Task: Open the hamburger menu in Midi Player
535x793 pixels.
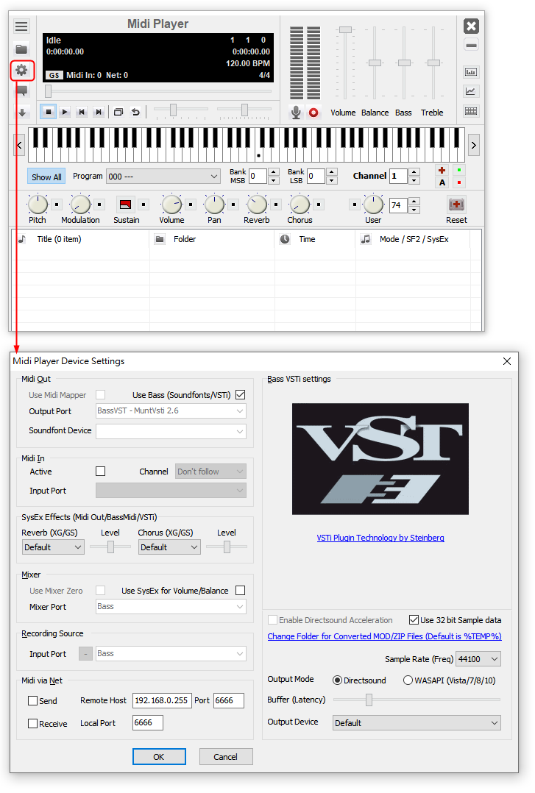Action: tap(22, 26)
